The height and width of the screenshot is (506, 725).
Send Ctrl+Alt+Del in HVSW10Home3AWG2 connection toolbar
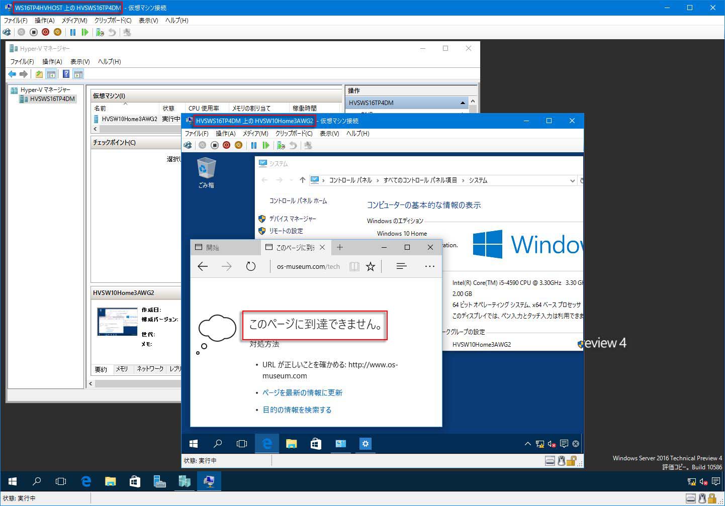(188, 145)
